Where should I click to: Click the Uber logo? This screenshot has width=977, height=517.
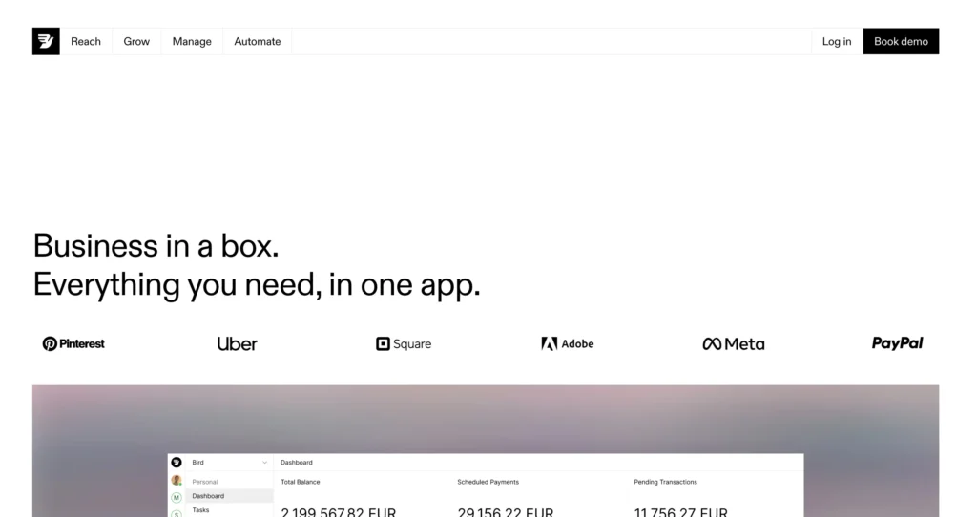[x=237, y=343]
